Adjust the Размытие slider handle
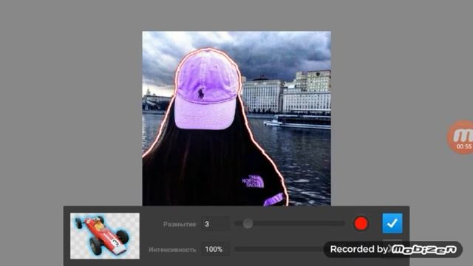The height and width of the screenshot is (266, 473). tap(248, 224)
